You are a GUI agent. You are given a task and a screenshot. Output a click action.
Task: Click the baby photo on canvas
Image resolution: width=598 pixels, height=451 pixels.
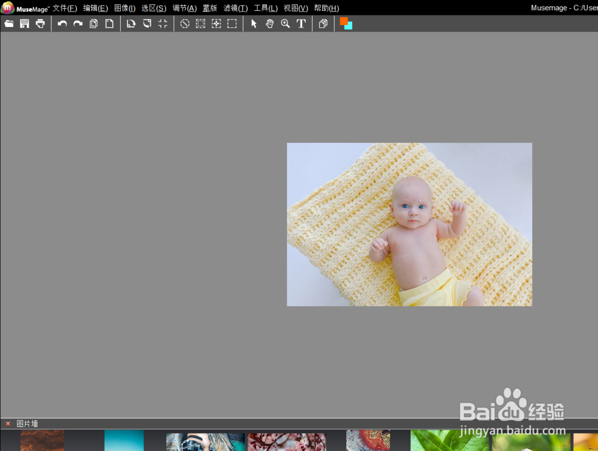[x=409, y=224]
